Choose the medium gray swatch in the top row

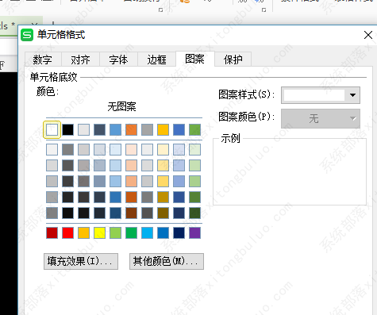pos(147,129)
